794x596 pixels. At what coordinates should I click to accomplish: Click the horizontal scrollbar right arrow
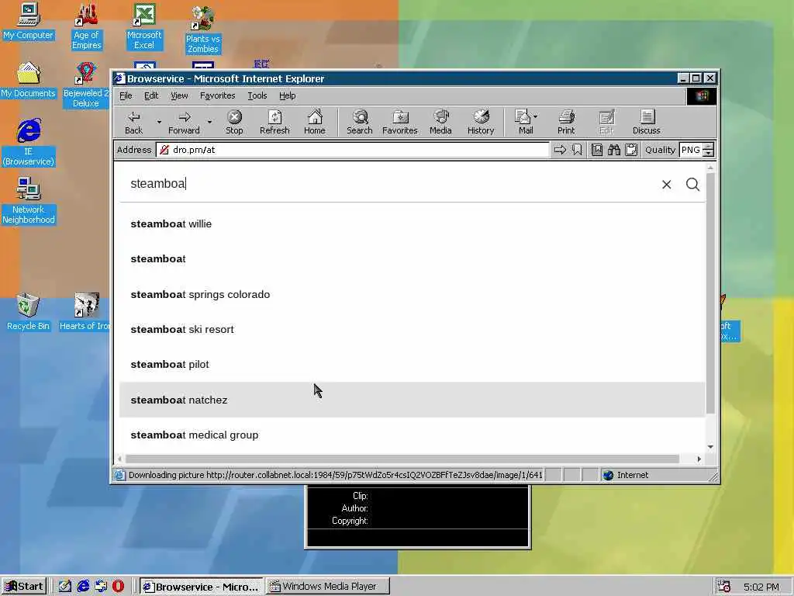[x=699, y=459]
